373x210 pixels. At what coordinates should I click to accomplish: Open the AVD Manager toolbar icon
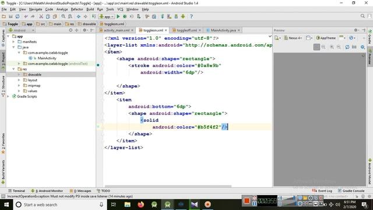pos(169,16)
